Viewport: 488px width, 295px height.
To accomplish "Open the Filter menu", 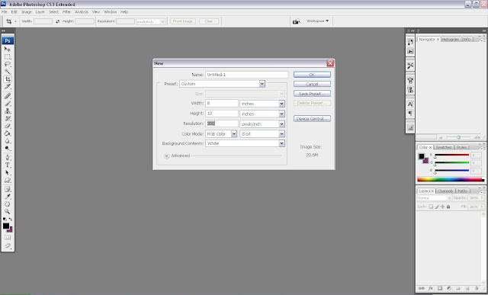I will click(x=66, y=12).
